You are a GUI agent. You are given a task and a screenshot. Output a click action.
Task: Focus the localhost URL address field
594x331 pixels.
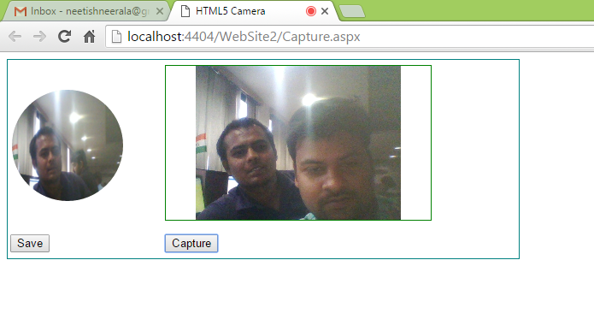click(x=349, y=37)
